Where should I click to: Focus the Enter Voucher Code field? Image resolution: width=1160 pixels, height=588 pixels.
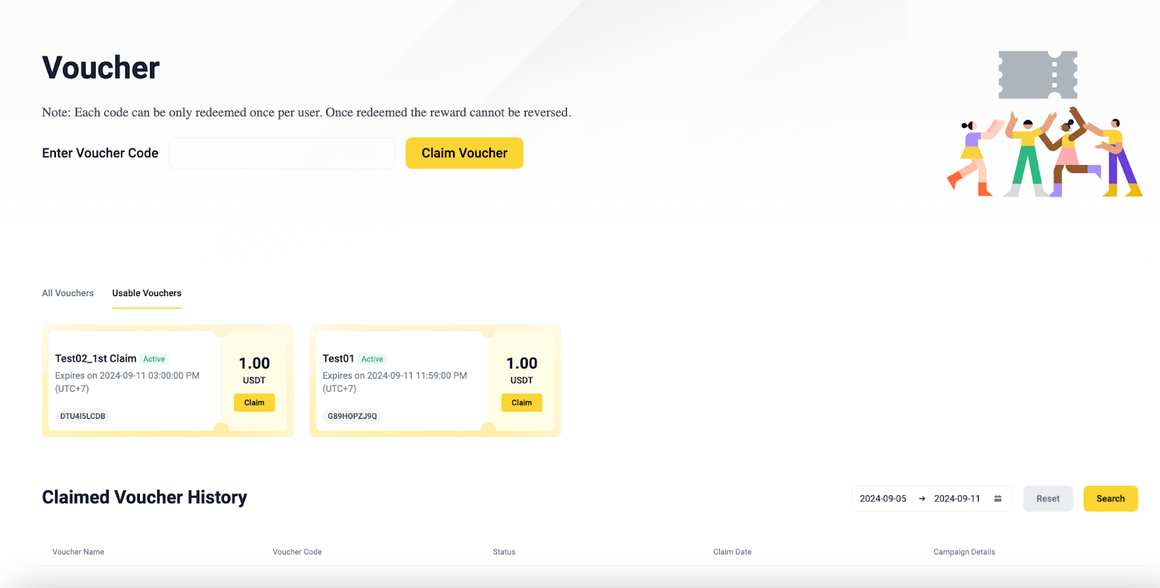pos(282,154)
